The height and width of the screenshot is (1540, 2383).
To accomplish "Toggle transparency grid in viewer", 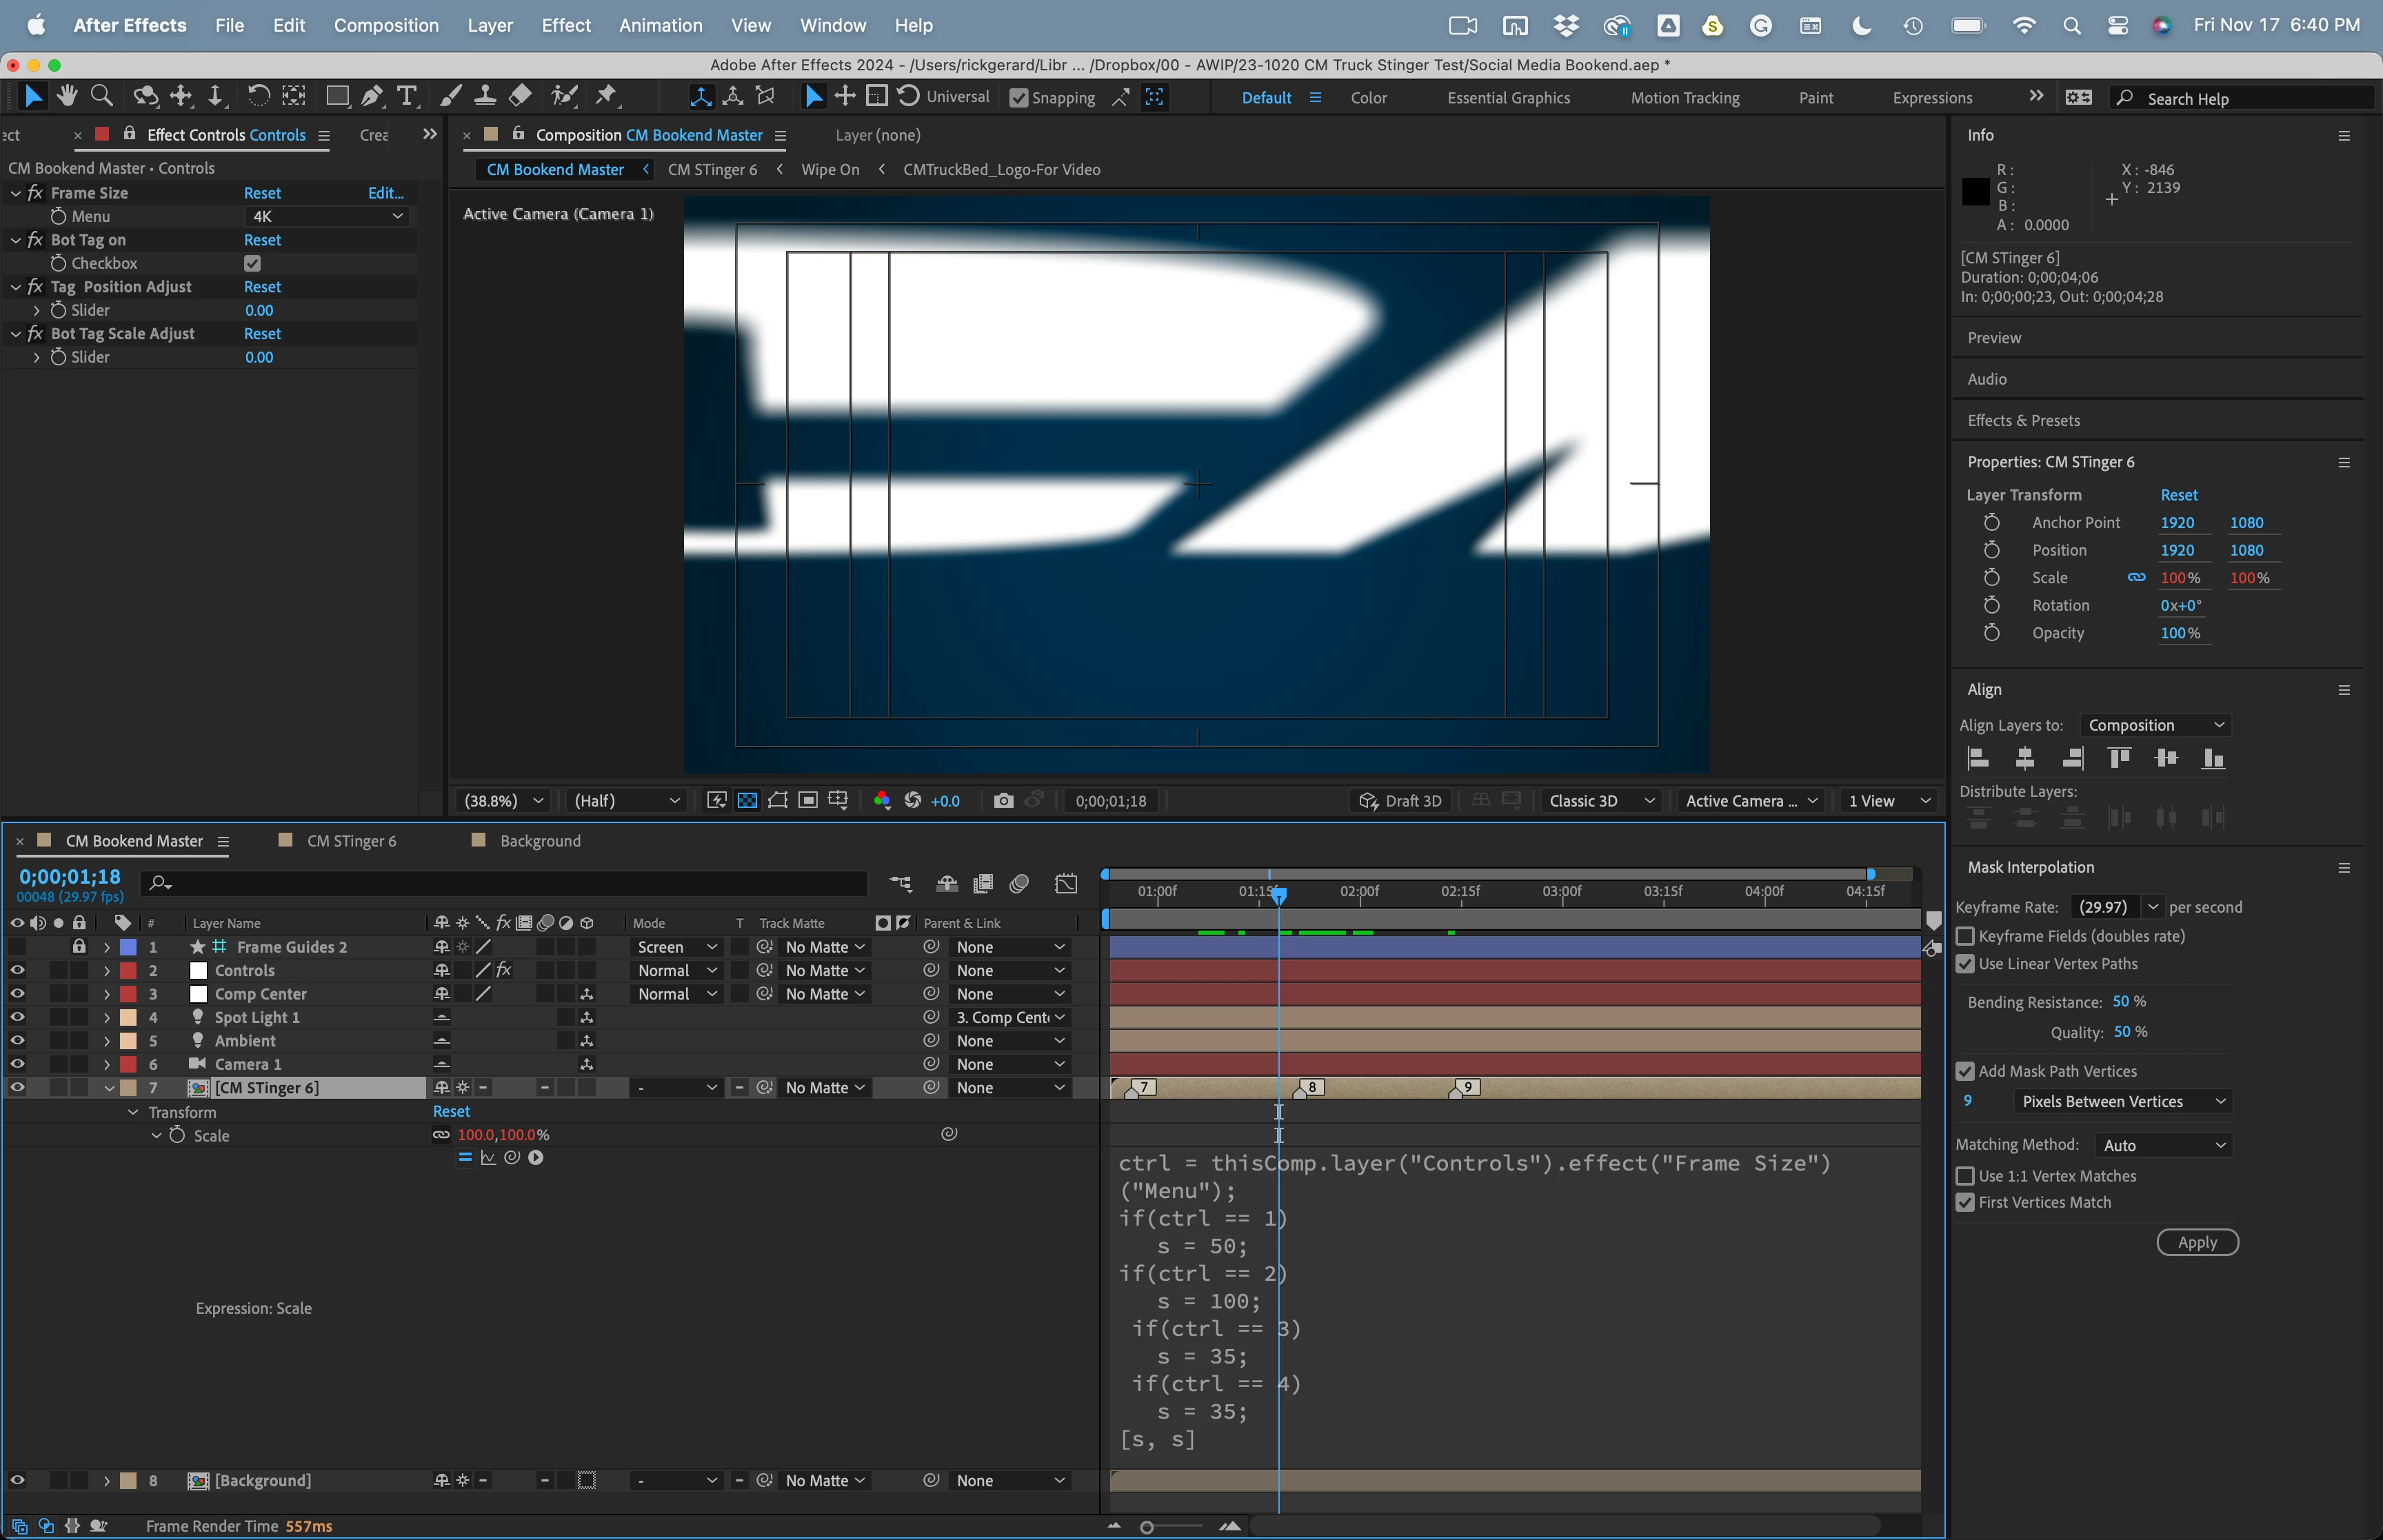I will [x=747, y=801].
